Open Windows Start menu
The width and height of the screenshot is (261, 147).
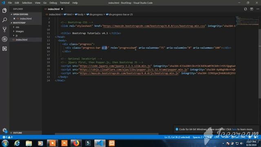[x=5, y=143]
